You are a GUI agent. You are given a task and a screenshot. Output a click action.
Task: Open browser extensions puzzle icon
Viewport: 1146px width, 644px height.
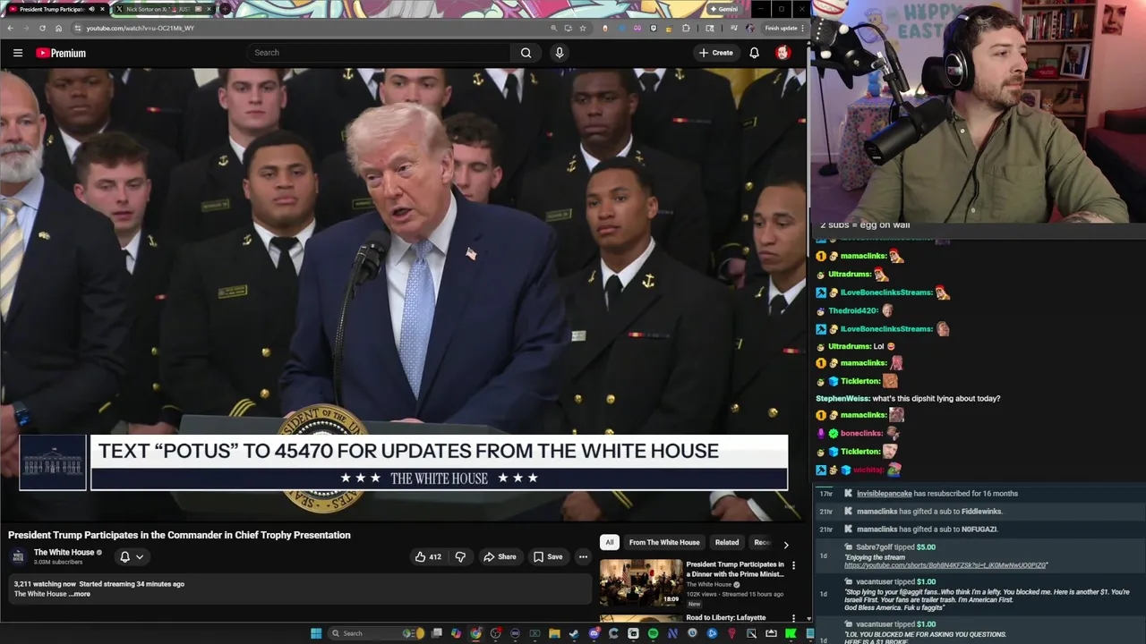pyautogui.click(x=686, y=28)
